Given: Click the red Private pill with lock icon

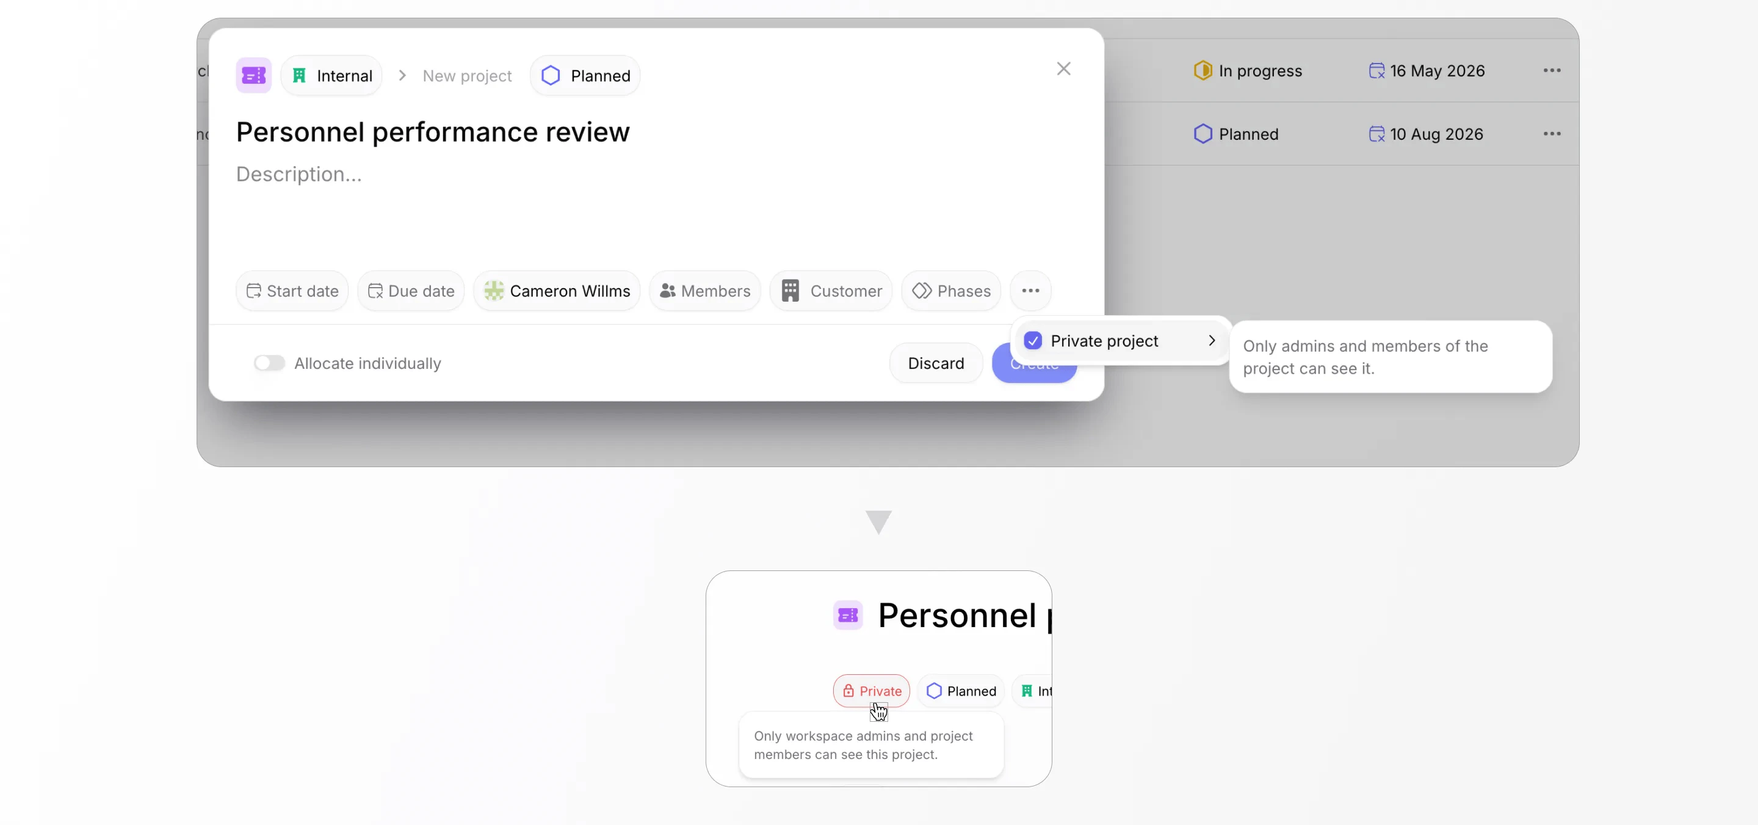Looking at the screenshot, I should (x=871, y=691).
